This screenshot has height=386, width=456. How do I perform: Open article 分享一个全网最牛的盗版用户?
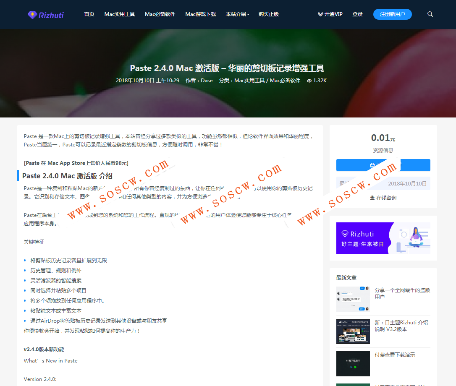coord(402,293)
